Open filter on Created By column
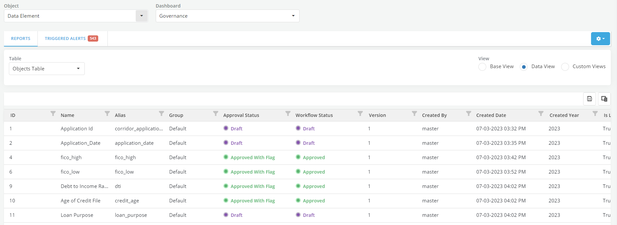This screenshot has height=225, width=617. click(468, 114)
